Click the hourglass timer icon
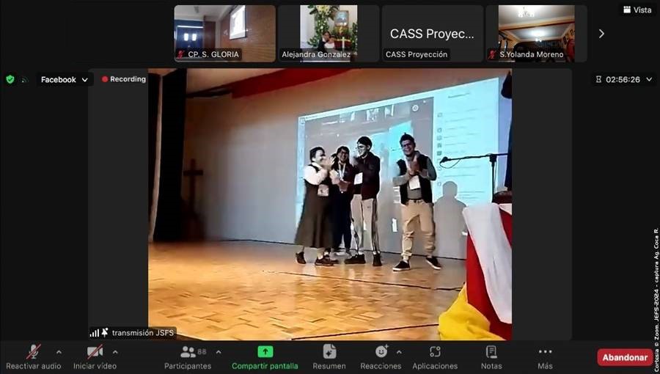The width and height of the screenshot is (660, 374). (598, 79)
